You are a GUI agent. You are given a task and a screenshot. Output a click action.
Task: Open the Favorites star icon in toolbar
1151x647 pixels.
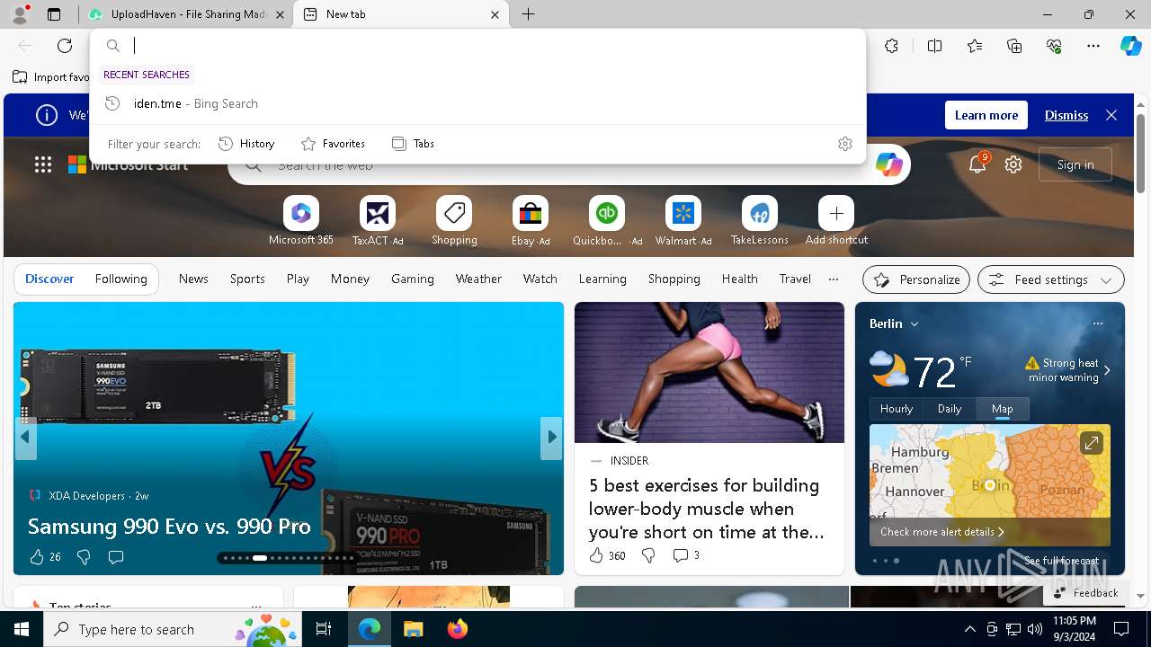[975, 46]
